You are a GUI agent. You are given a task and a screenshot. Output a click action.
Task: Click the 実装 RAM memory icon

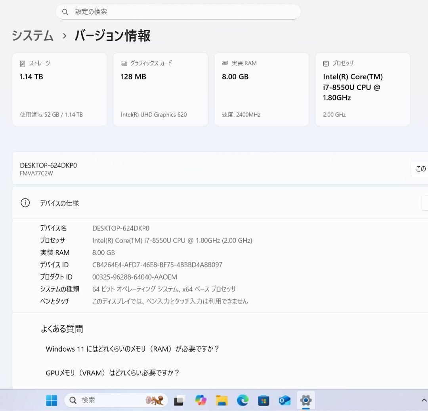coord(225,63)
